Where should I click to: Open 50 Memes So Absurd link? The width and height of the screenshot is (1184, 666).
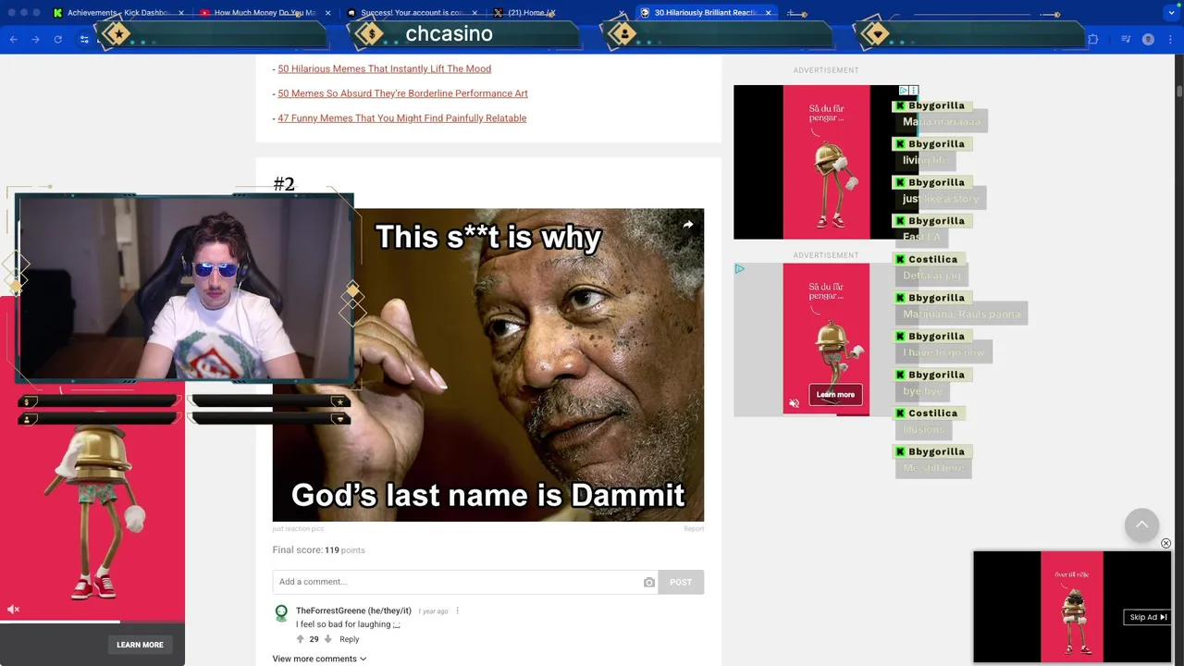tap(402, 93)
